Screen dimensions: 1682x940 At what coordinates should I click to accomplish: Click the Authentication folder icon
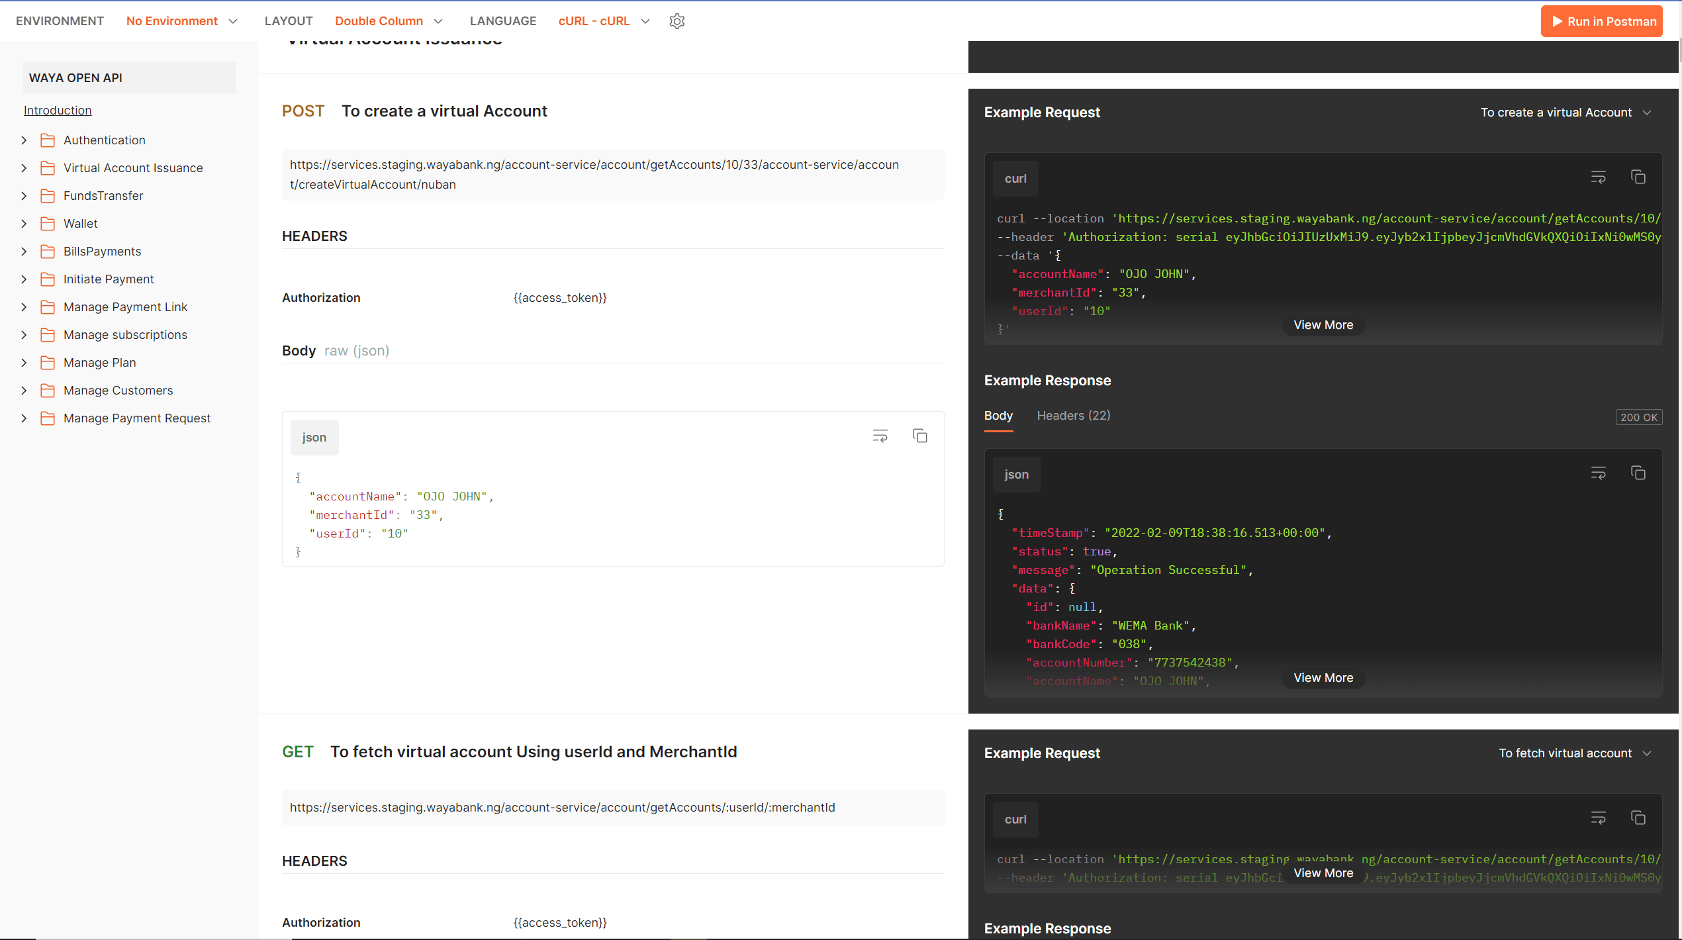coord(48,140)
